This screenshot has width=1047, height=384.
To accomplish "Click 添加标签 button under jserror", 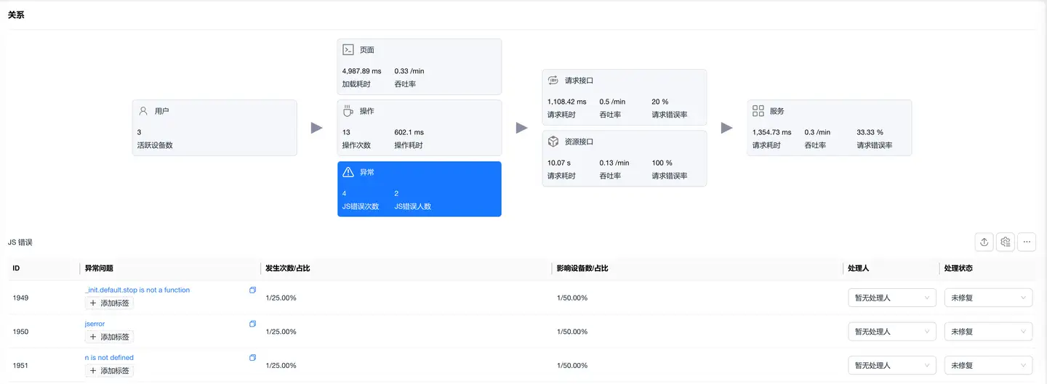I will (x=109, y=337).
